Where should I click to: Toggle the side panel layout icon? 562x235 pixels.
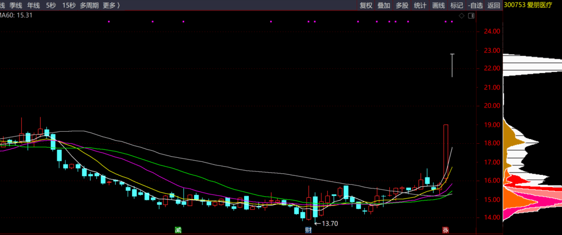click(471, 16)
